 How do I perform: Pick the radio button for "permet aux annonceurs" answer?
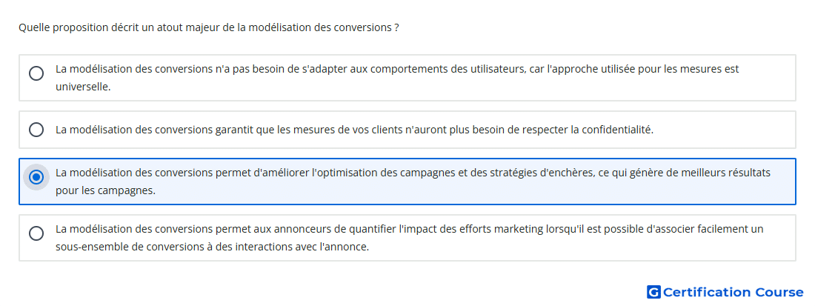[36, 233]
